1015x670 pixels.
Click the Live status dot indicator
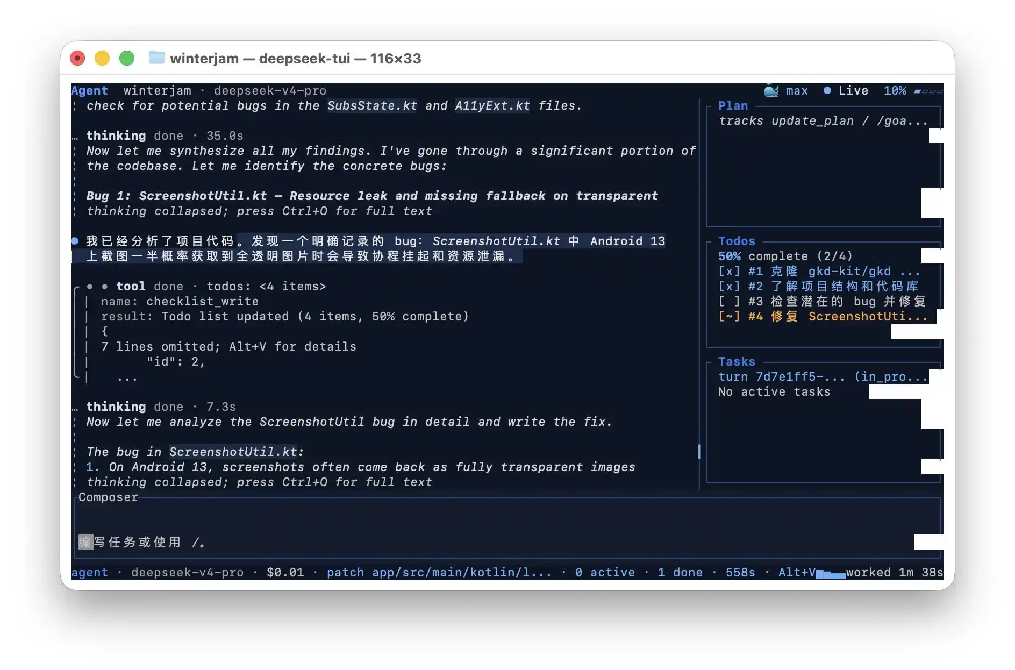(x=827, y=90)
